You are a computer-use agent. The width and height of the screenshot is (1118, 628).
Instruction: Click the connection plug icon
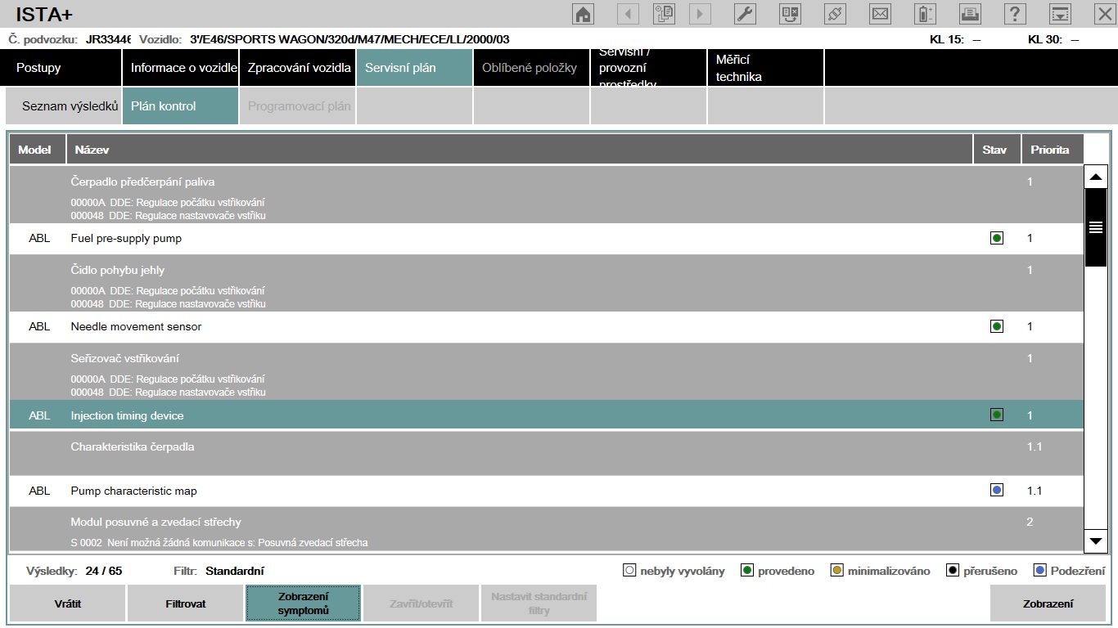point(835,14)
